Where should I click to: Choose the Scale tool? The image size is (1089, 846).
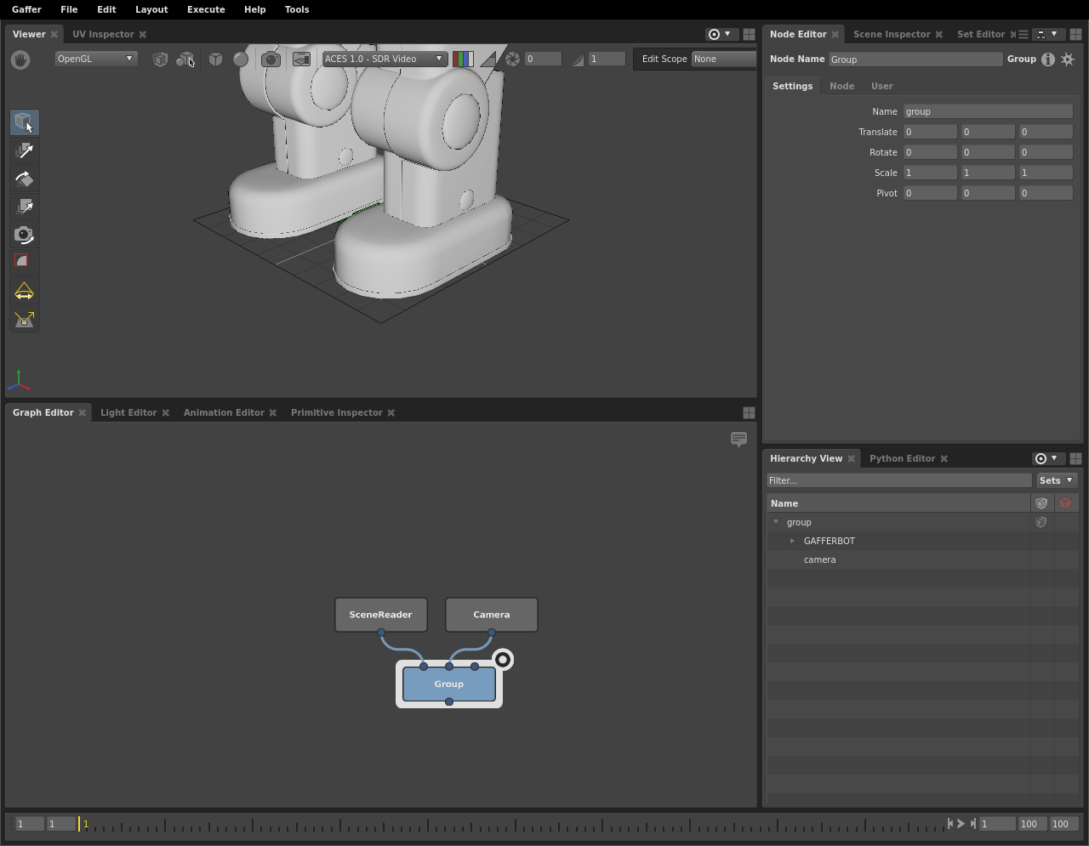[24, 207]
